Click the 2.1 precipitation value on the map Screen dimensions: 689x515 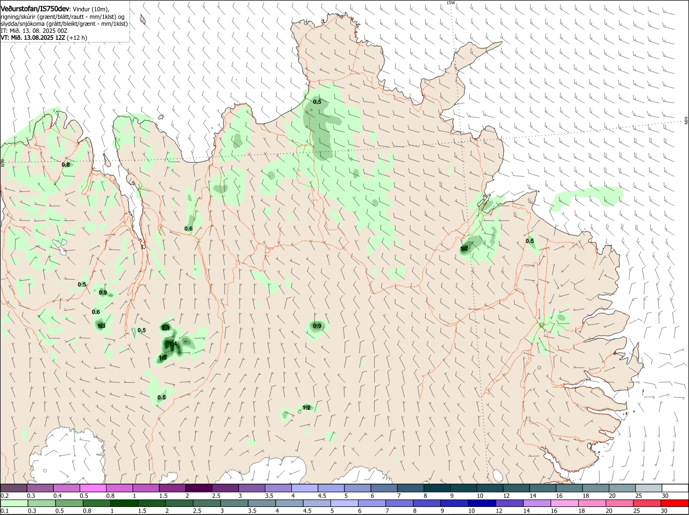pyautogui.click(x=165, y=327)
